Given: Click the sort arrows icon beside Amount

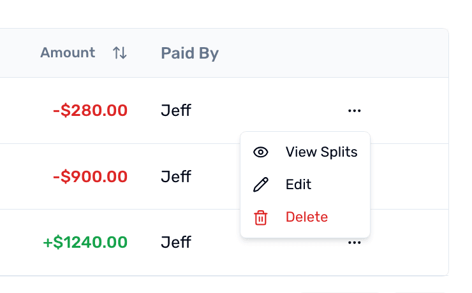Looking at the screenshot, I should coord(119,53).
